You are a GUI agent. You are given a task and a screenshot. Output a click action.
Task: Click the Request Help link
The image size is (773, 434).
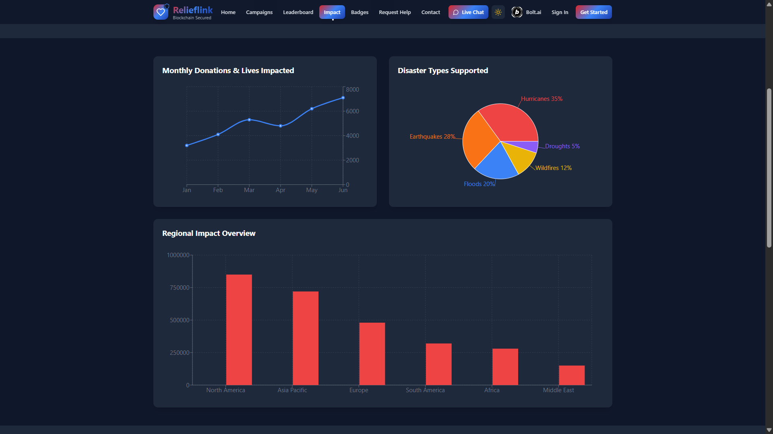click(x=395, y=12)
